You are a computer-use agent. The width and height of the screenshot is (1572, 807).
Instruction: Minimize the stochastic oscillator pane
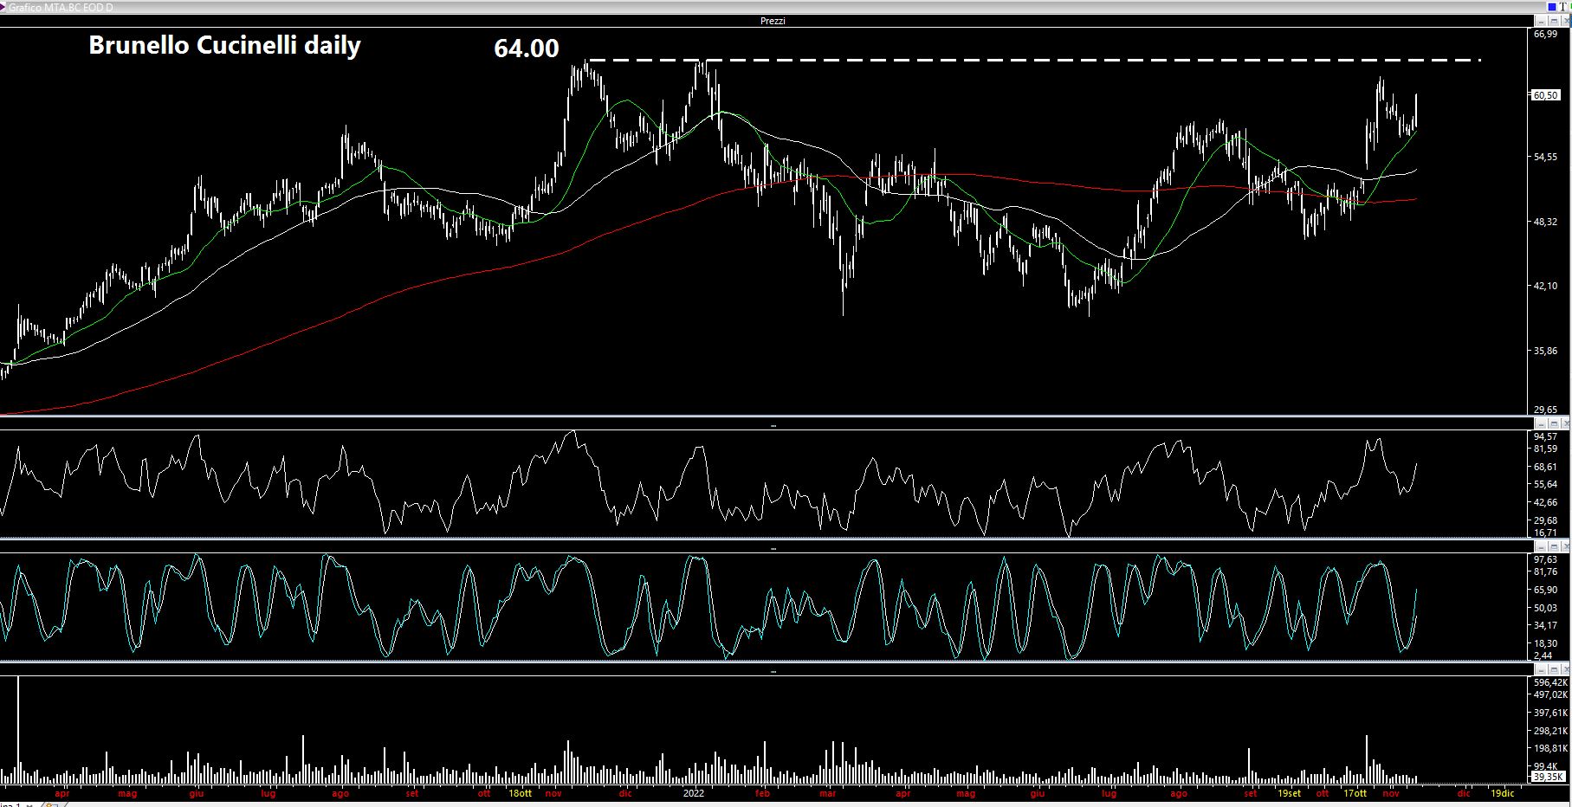pos(1541,546)
